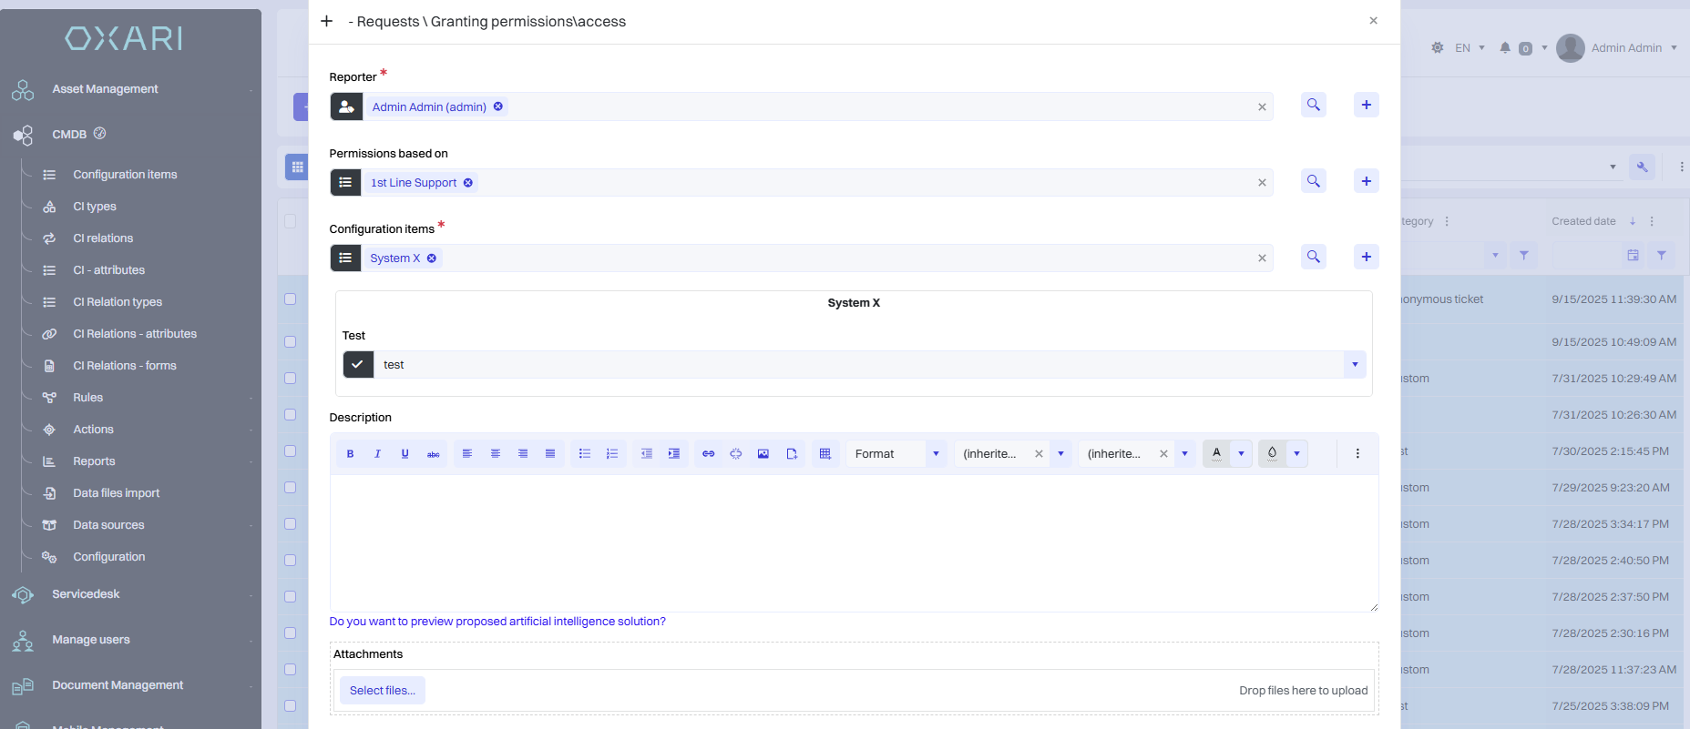Tick checkbox for 7/30/2025 2:15:45 PM row
Viewport: 1690px width, 729px height.
point(290,451)
